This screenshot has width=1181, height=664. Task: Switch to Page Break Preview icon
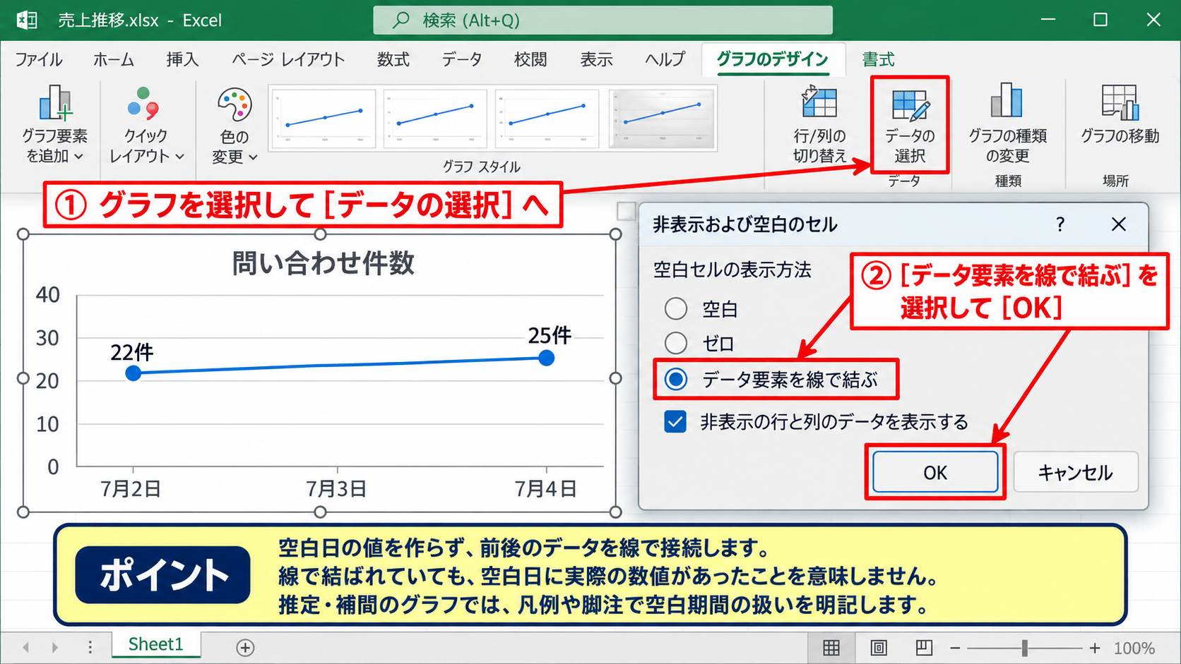tap(925, 647)
